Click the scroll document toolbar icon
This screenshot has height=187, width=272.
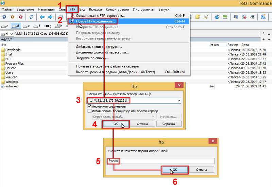206,17
